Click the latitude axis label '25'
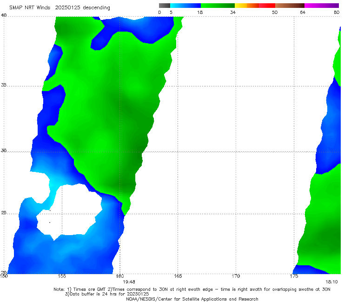The width and height of the screenshot is (344, 302). tap(4, 212)
